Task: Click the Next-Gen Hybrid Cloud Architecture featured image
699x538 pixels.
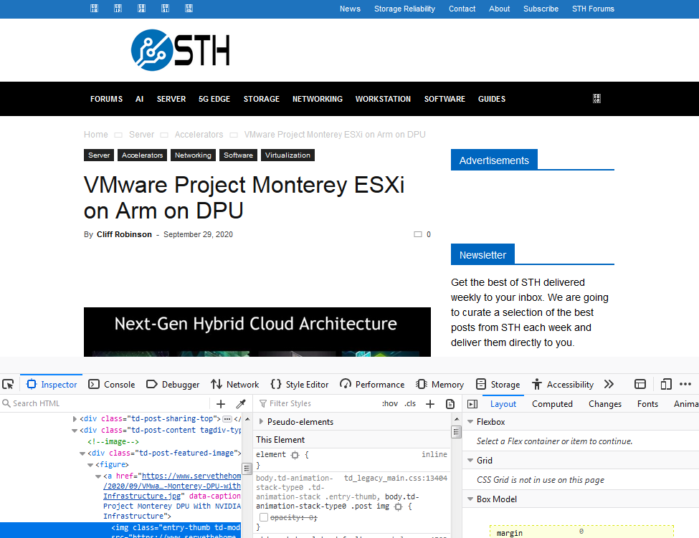Action: [x=257, y=332]
